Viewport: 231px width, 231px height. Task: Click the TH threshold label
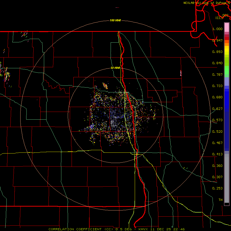[220, 200]
